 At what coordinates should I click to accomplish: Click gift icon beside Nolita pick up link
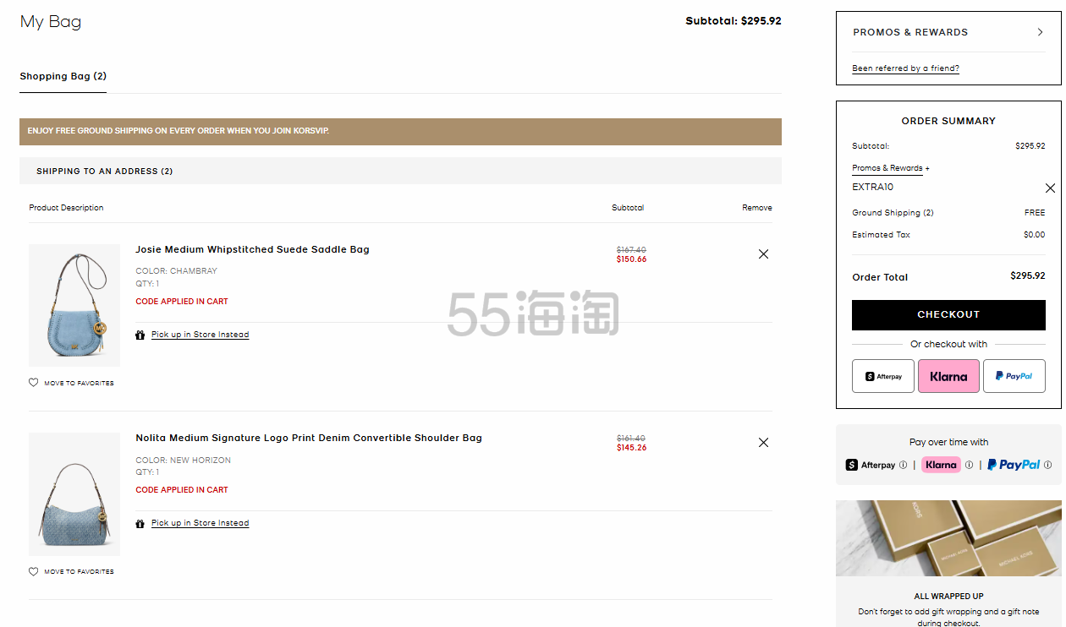pyautogui.click(x=140, y=523)
